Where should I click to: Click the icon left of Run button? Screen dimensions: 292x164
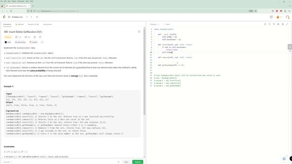click(119, 162)
